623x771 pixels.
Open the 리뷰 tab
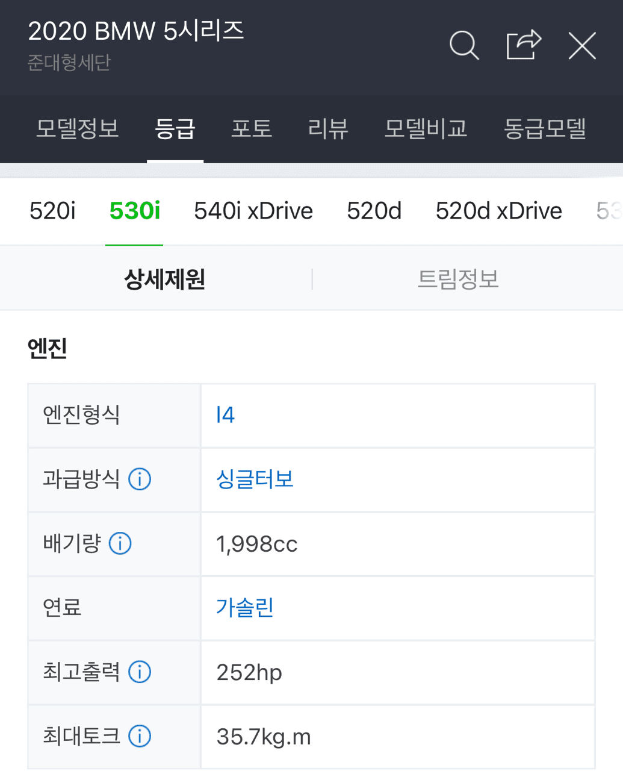(x=327, y=129)
